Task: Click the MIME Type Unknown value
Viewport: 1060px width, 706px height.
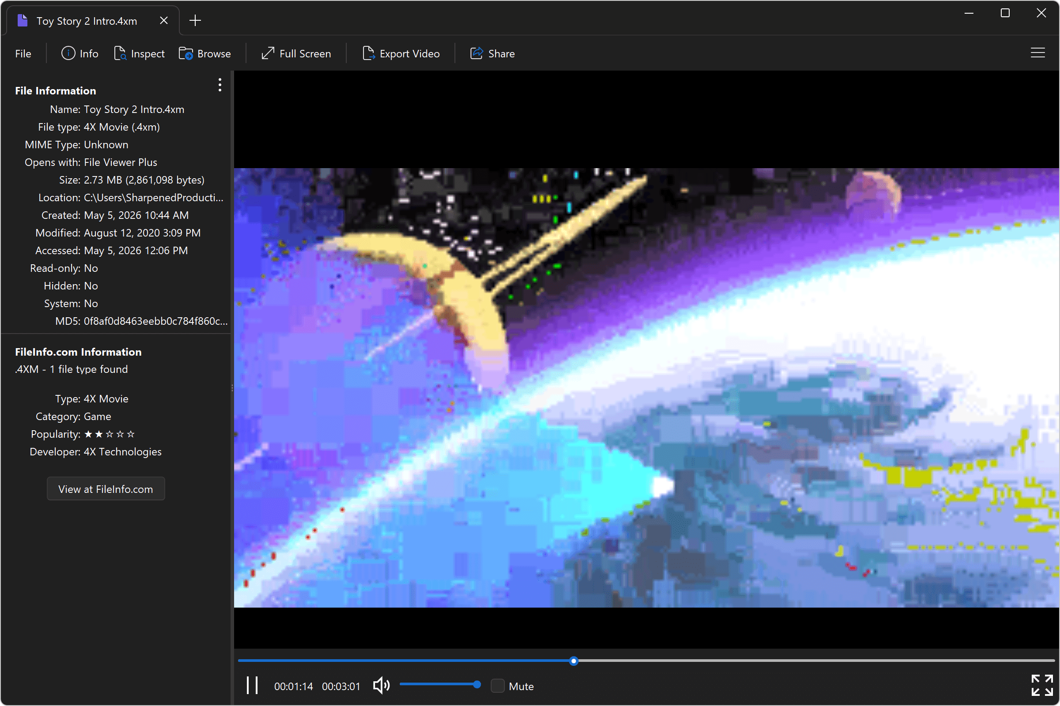Action: coord(106,145)
